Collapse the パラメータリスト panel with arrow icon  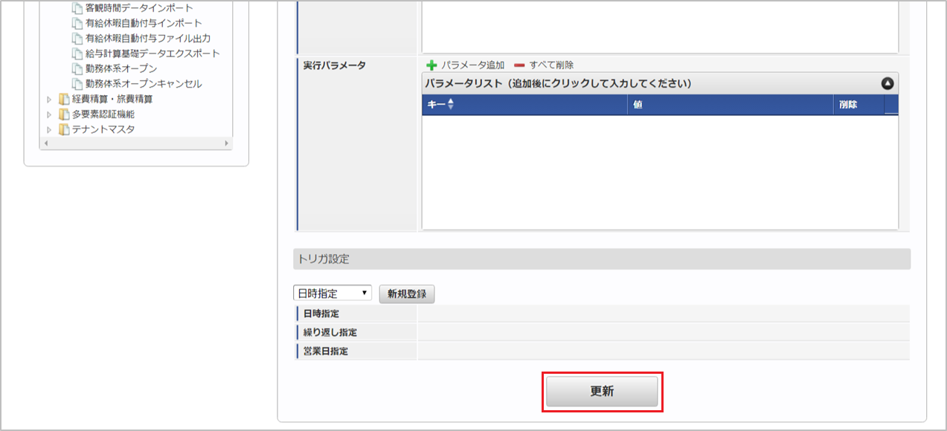tap(887, 83)
